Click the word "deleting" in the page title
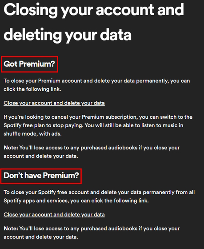This screenshot has height=249, width=204. [x=32, y=35]
